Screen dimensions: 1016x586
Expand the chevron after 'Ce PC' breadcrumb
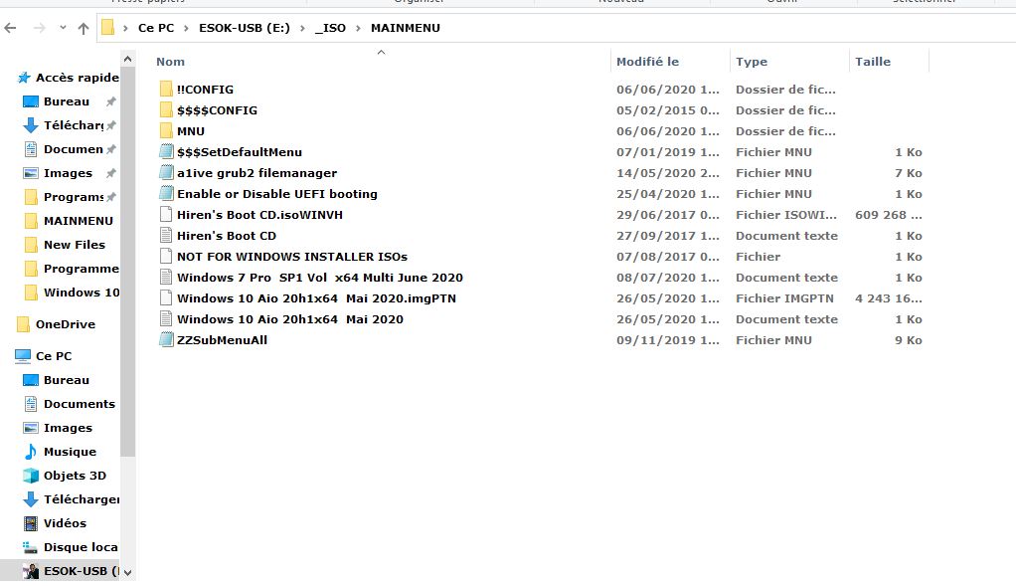coord(187,28)
